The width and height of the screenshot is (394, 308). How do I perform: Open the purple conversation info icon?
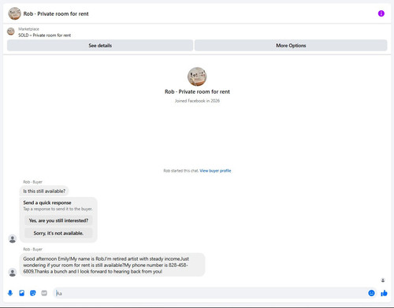(381, 13)
